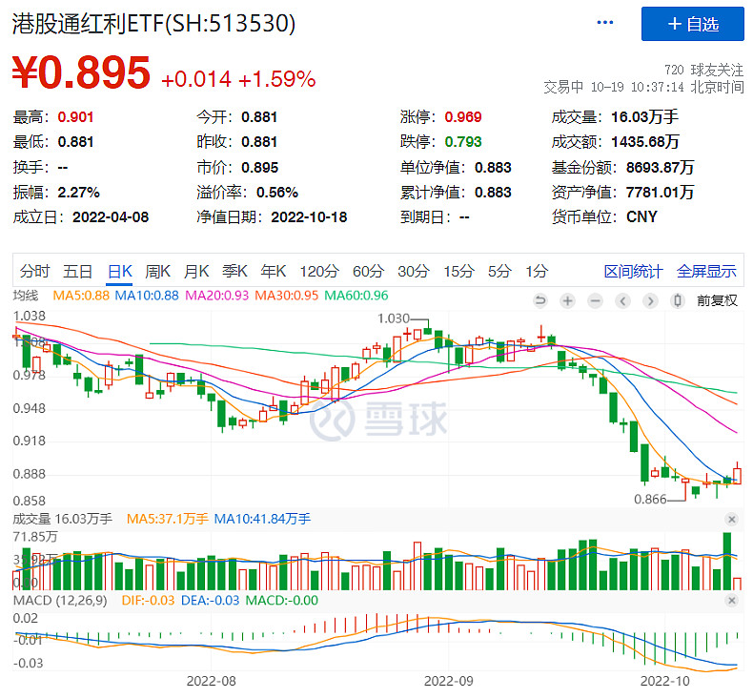Click the volume MA5:37.1万手 label

pyautogui.click(x=167, y=520)
